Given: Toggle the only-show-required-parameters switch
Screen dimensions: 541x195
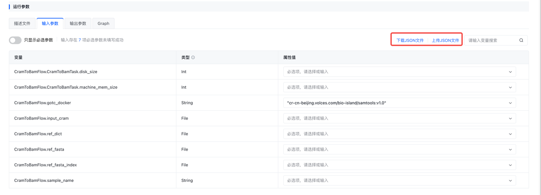Looking at the screenshot, I should pyautogui.click(x=15, y=40).
